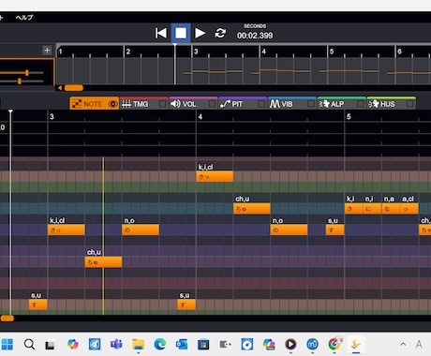This screenshot has width=431, height=356.
Task: Open Google Chrome from the taskbar
Action: (x=334, y=345)
